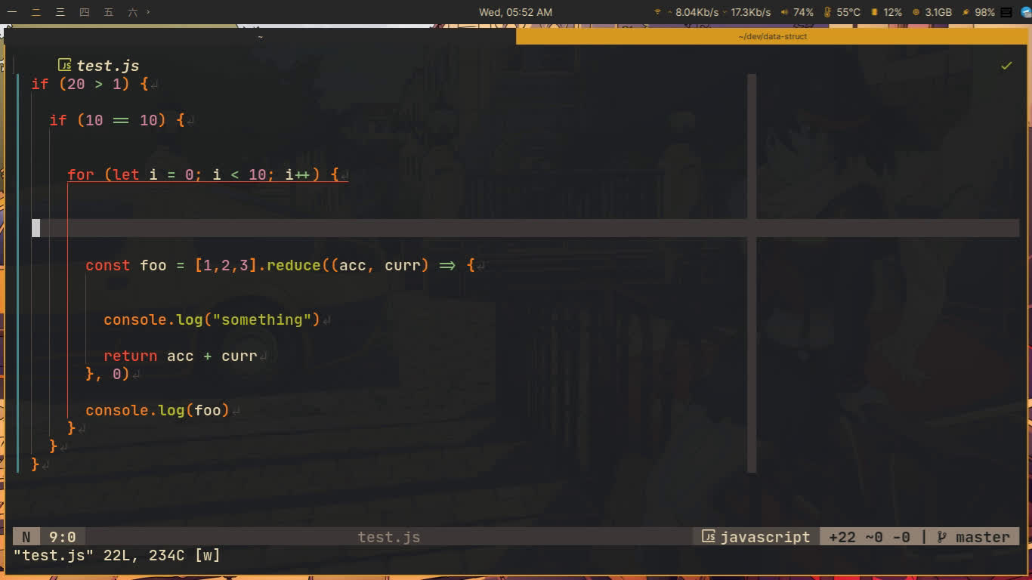Click the JS icon in the statusline filetype
The image size is (1032, 580).
tap(708, 536)
